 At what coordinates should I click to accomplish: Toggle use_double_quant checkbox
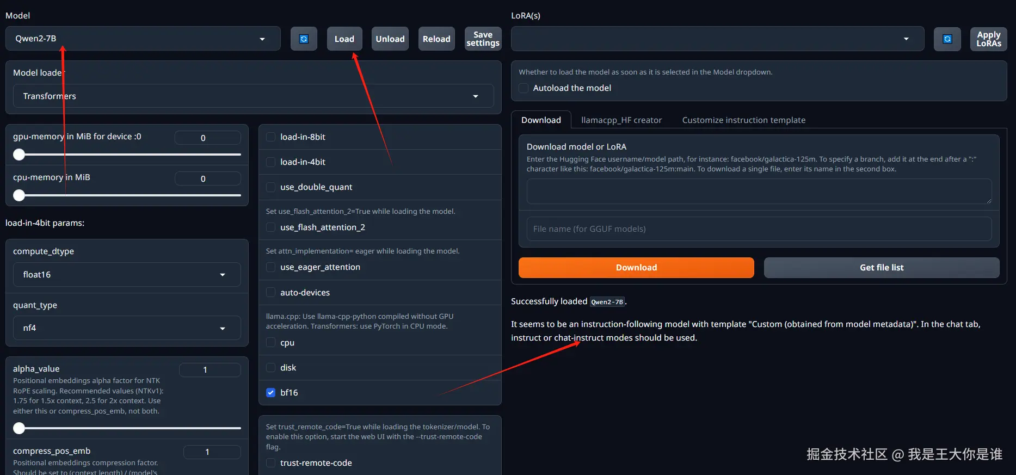pos(270,187)
